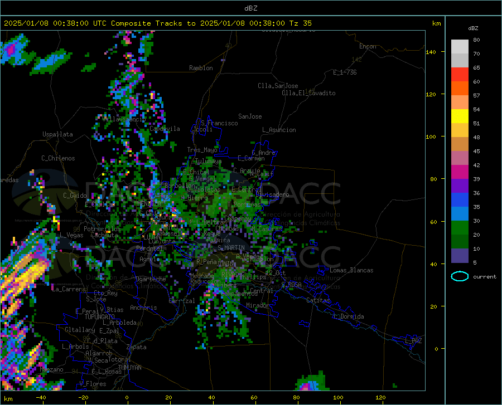This screenshot has width=502, height=405.
Task: Click the 'Villavicencio' map label
Action: (x=124, y=119)
